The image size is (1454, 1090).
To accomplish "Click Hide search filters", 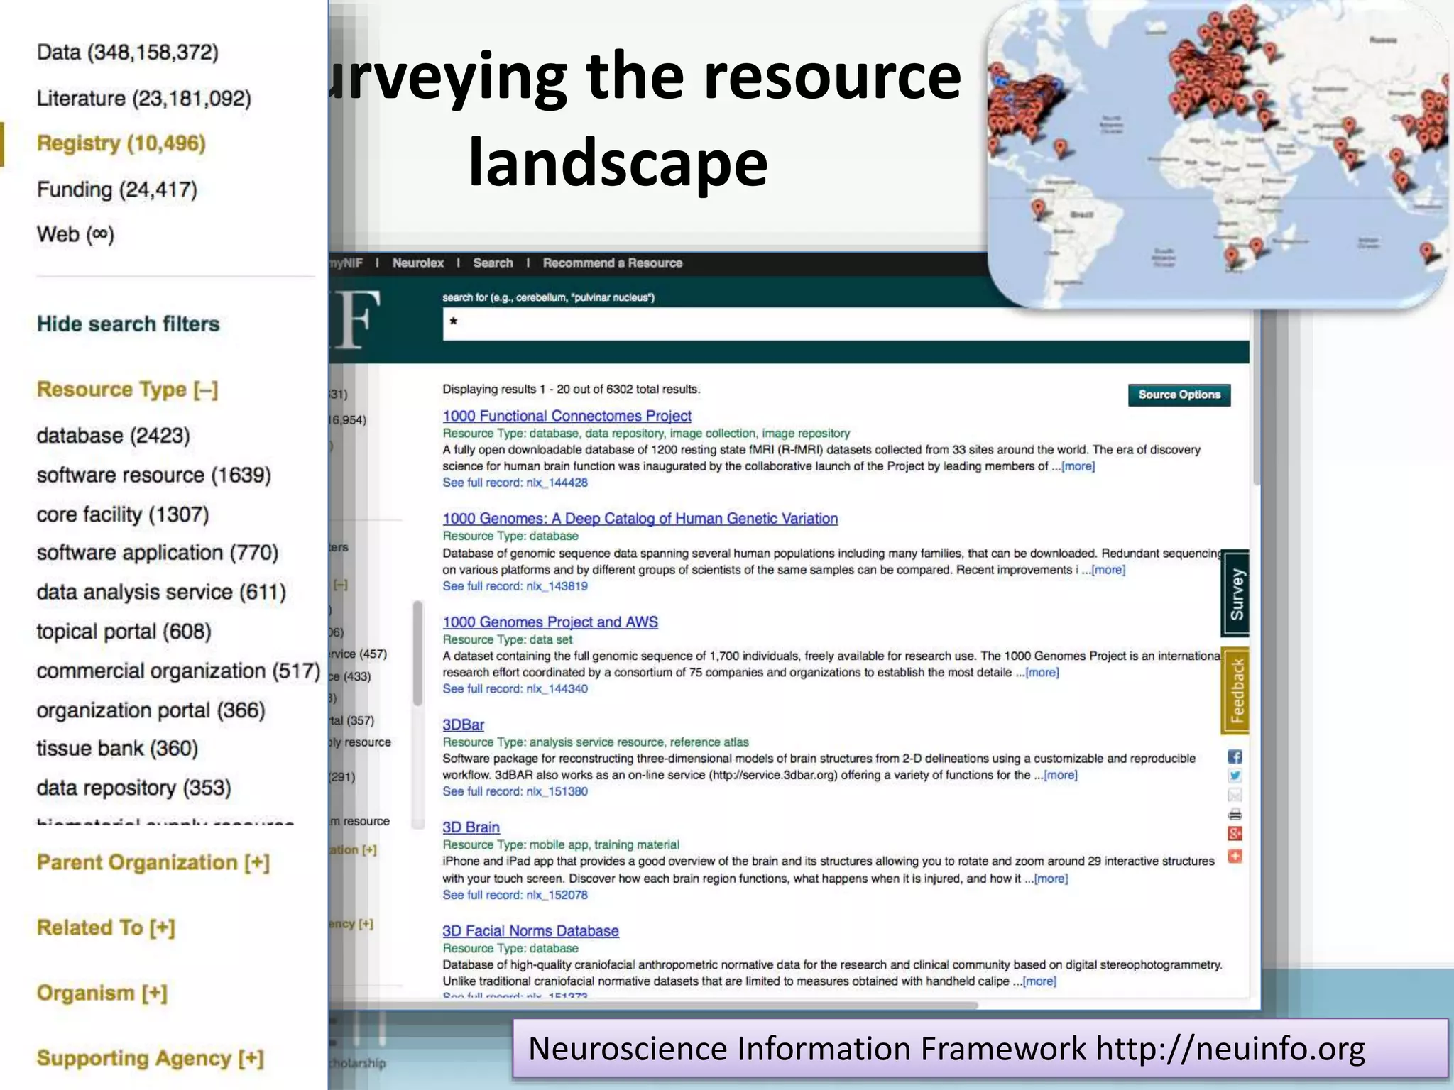I will coord(129,324).
